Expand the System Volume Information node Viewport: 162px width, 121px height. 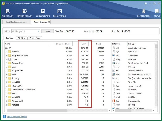click(6, 90)
